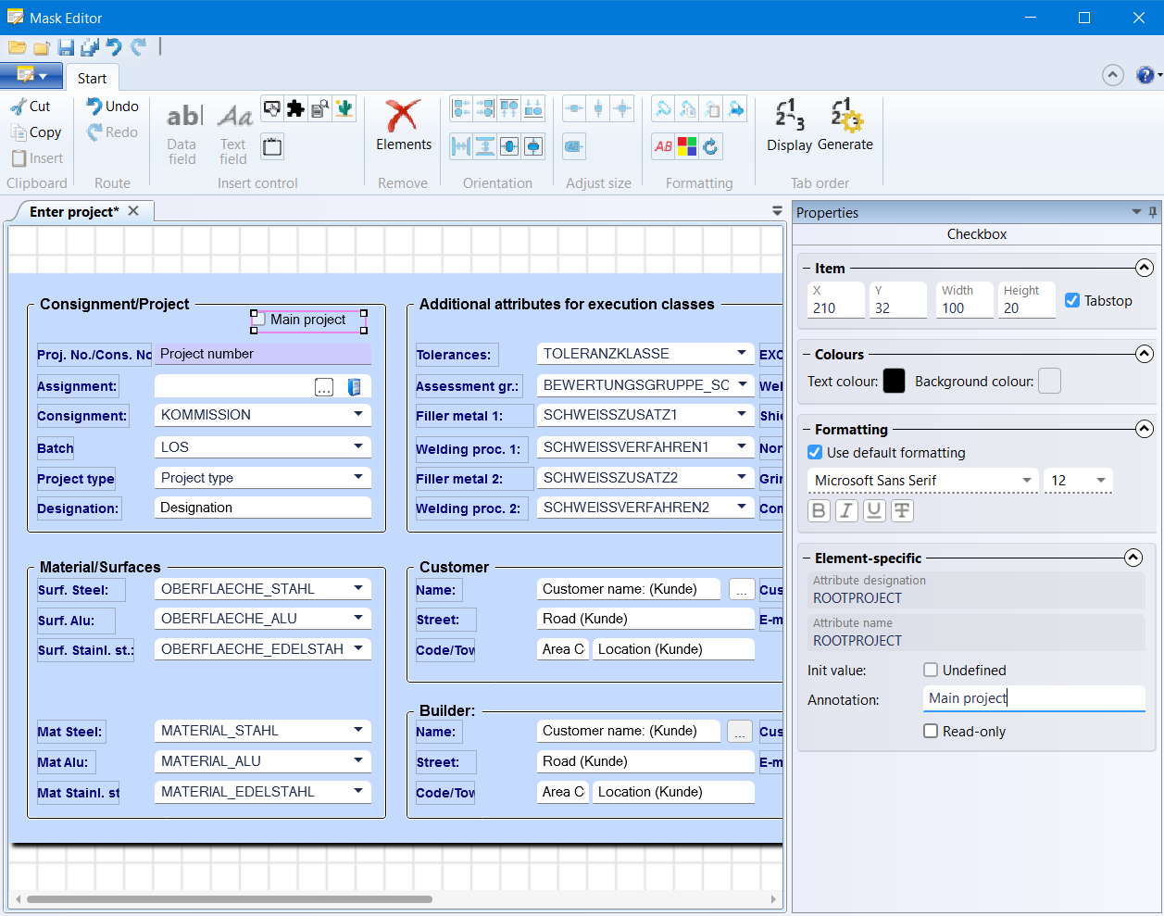
Task: Click the Remove Elements red X icon
Action: (403, 117)
